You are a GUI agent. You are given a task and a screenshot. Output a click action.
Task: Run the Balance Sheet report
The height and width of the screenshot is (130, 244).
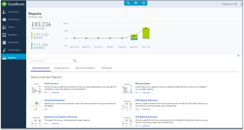[137, 92]
